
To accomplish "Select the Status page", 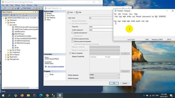I will pyautogui.click(x=48, y=20).
